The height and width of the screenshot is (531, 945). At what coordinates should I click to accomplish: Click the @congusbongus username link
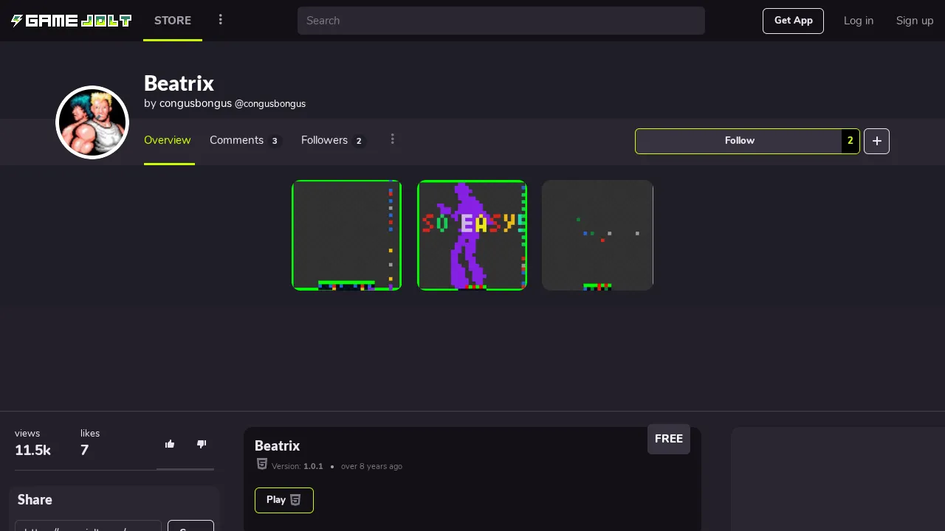270,104
